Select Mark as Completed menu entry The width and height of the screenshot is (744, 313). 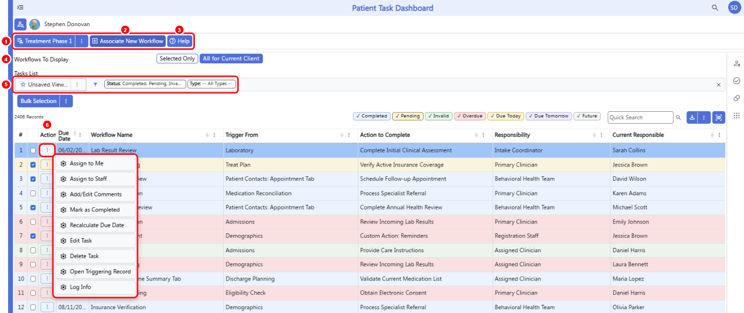tap(96, 209)
